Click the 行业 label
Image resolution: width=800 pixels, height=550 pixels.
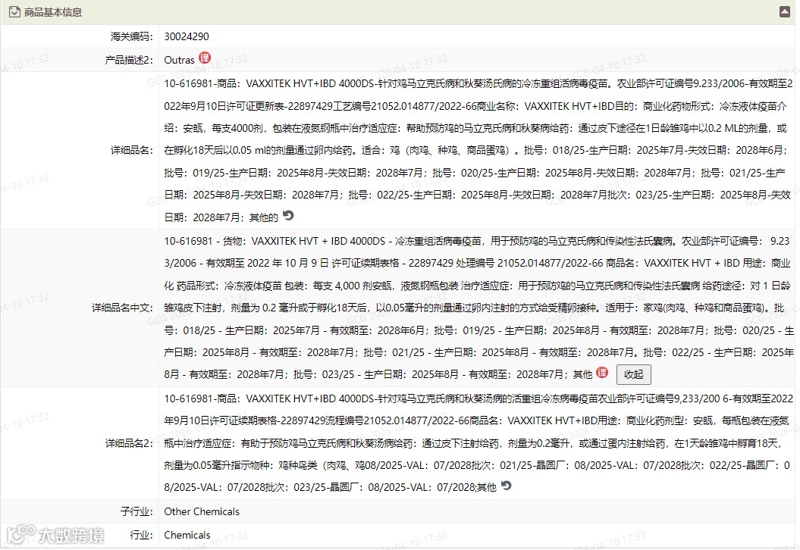tap(141, 535)
